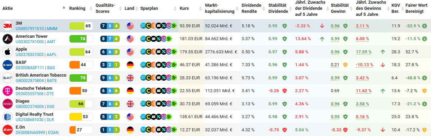Click red down arrow in 3M dividend growth
The width and height of the screenshot is (431, 136).
[x=322, y=26]
